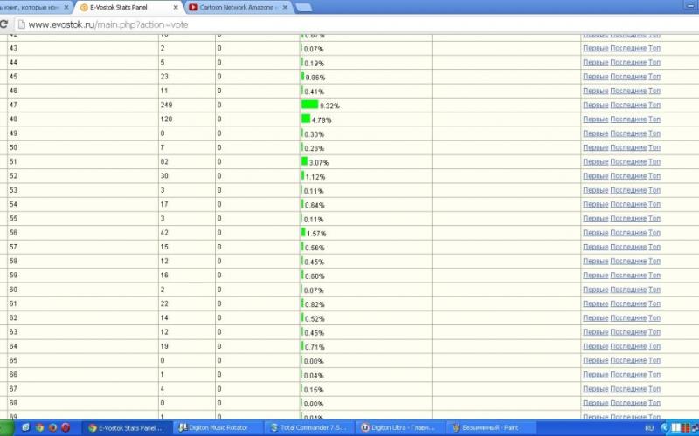Open Digiton Music Rotator from the taskbar
The width and height of the screenshot is (699, 436).
(218, 428)
